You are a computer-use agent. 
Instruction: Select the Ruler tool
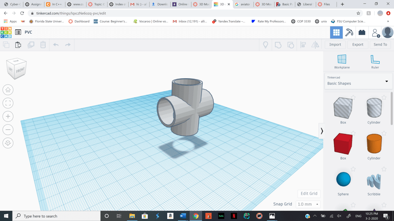point(375,61)
